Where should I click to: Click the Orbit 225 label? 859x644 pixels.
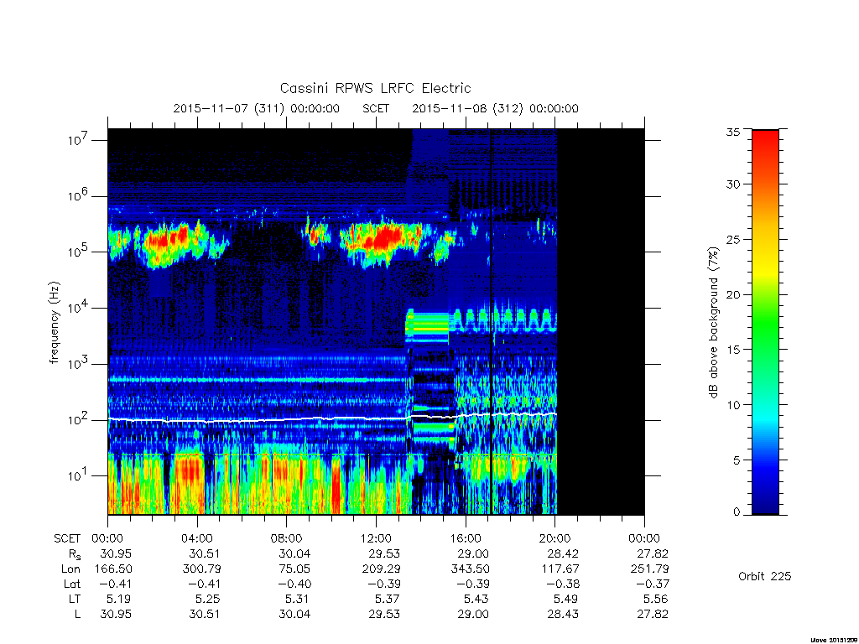(x=765, y=576)
